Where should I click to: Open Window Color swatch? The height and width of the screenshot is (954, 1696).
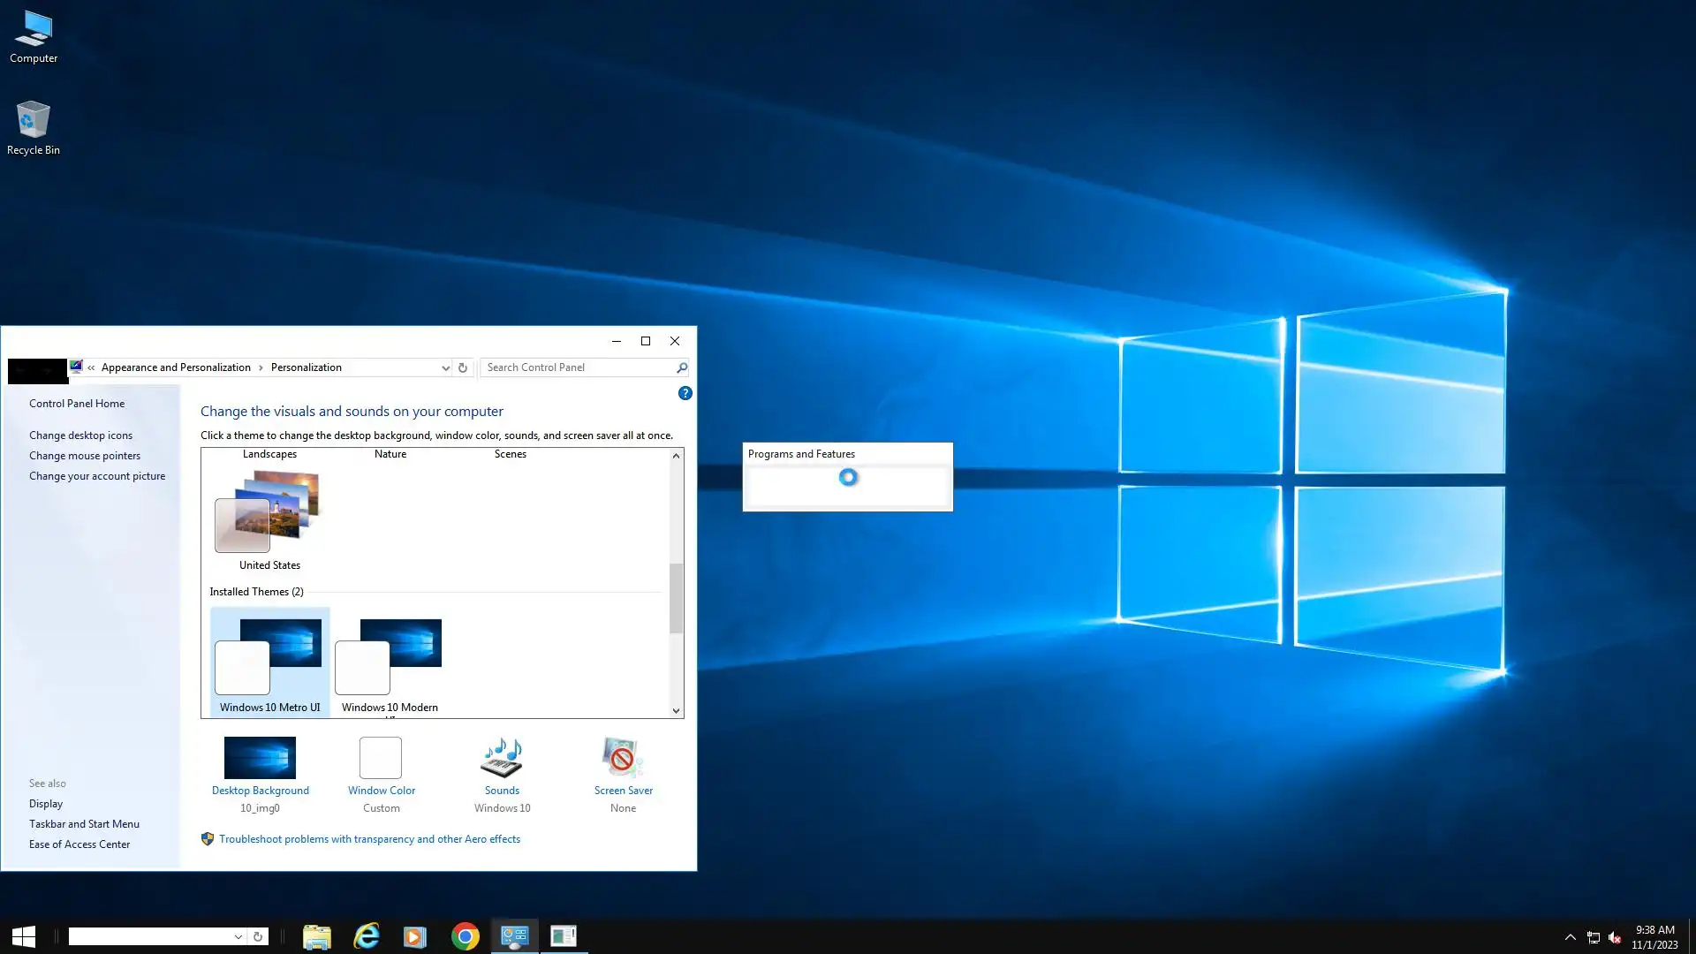[x=381, y=758]
